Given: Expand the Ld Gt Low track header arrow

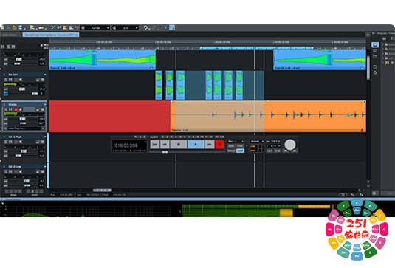Looking at the screenshot, I should point(45,167).
